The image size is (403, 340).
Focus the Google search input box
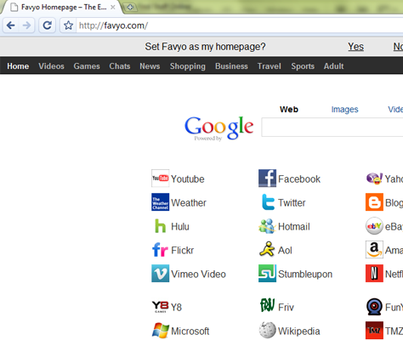pos(332,127)
